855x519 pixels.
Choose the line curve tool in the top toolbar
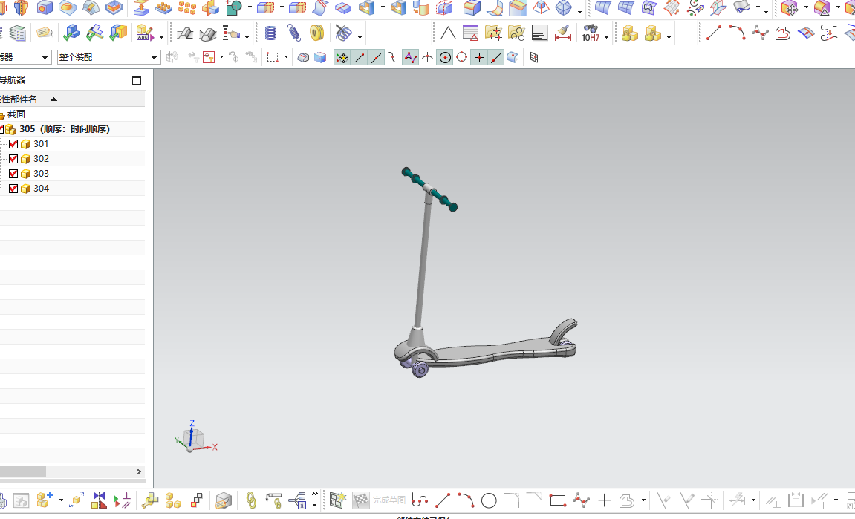(x=714, y=33)
